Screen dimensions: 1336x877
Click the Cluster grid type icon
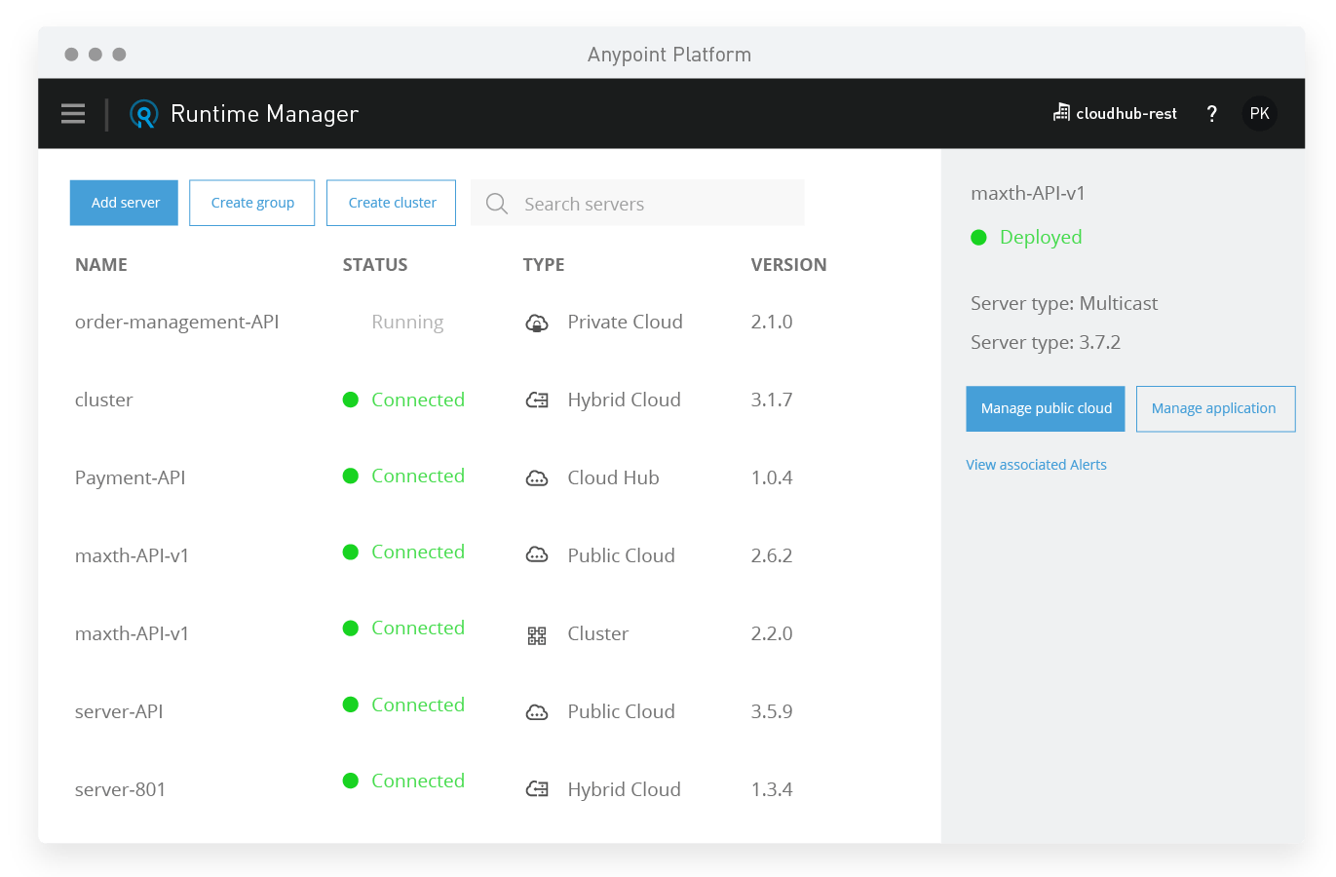[537, 635]
